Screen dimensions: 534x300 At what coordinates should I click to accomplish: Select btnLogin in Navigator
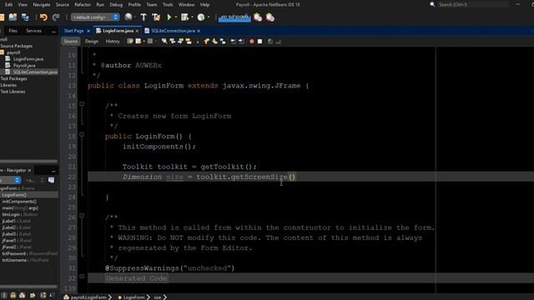click(20, 215)
